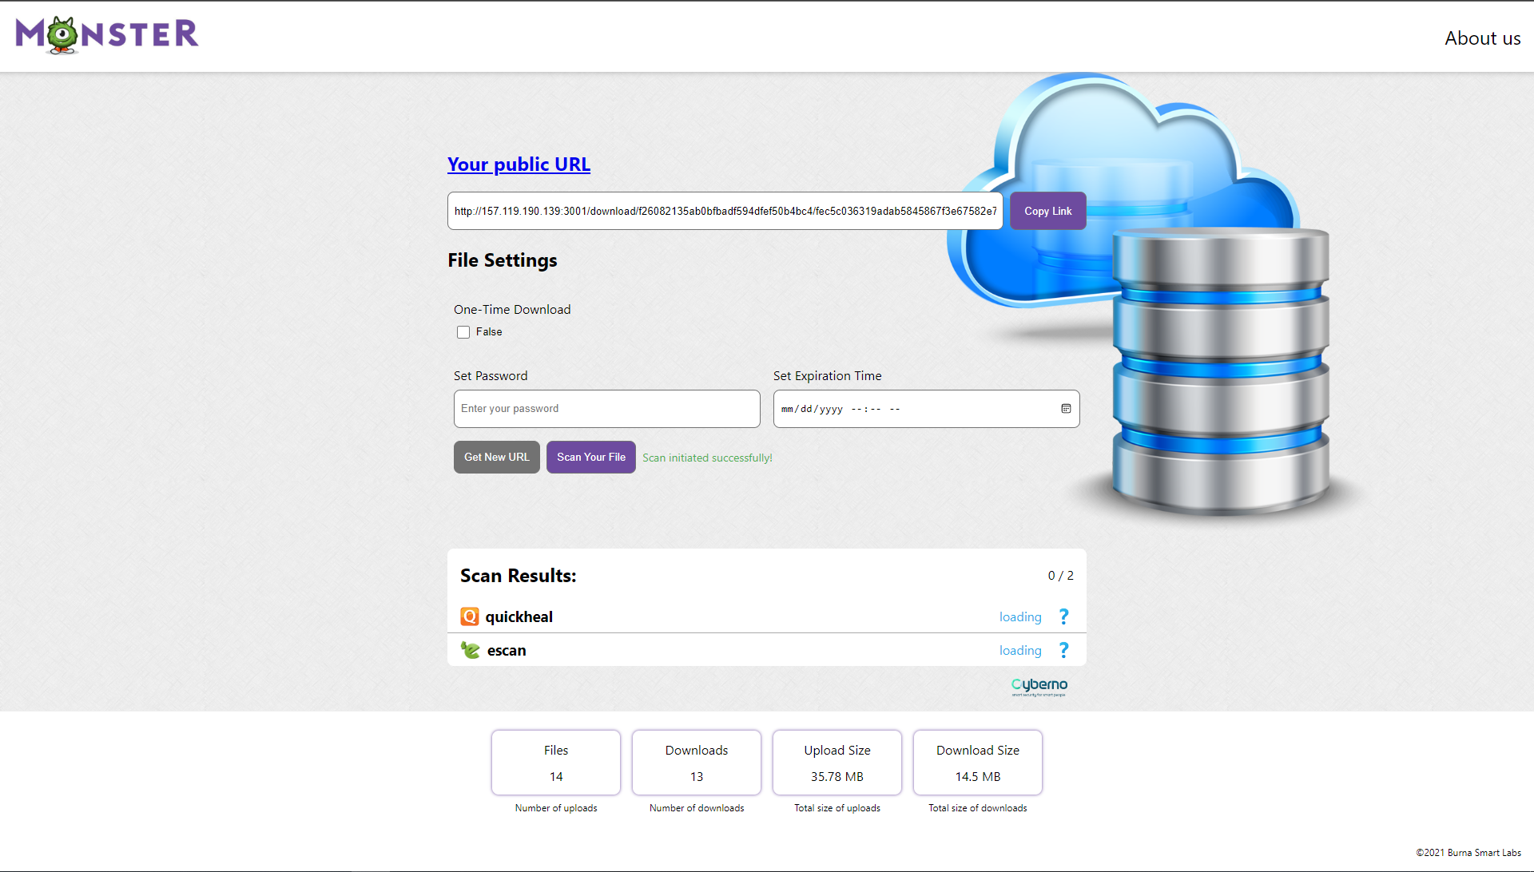The height and width of the screenshot is (872, 1534).
Task: Click the escan antivirus icon
Action: 470,650
